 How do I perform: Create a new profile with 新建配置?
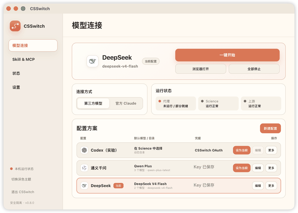coord(270,128)
